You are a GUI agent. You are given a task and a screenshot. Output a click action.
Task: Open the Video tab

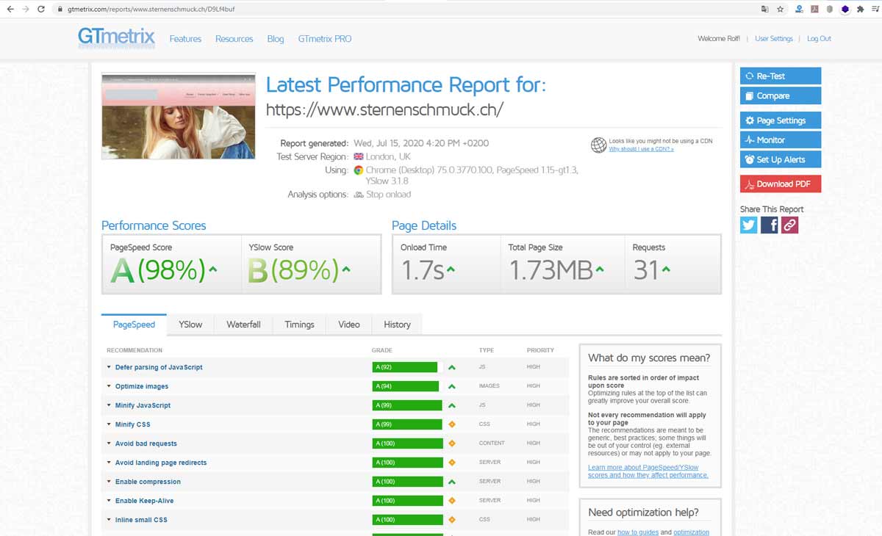click(349, 325)
